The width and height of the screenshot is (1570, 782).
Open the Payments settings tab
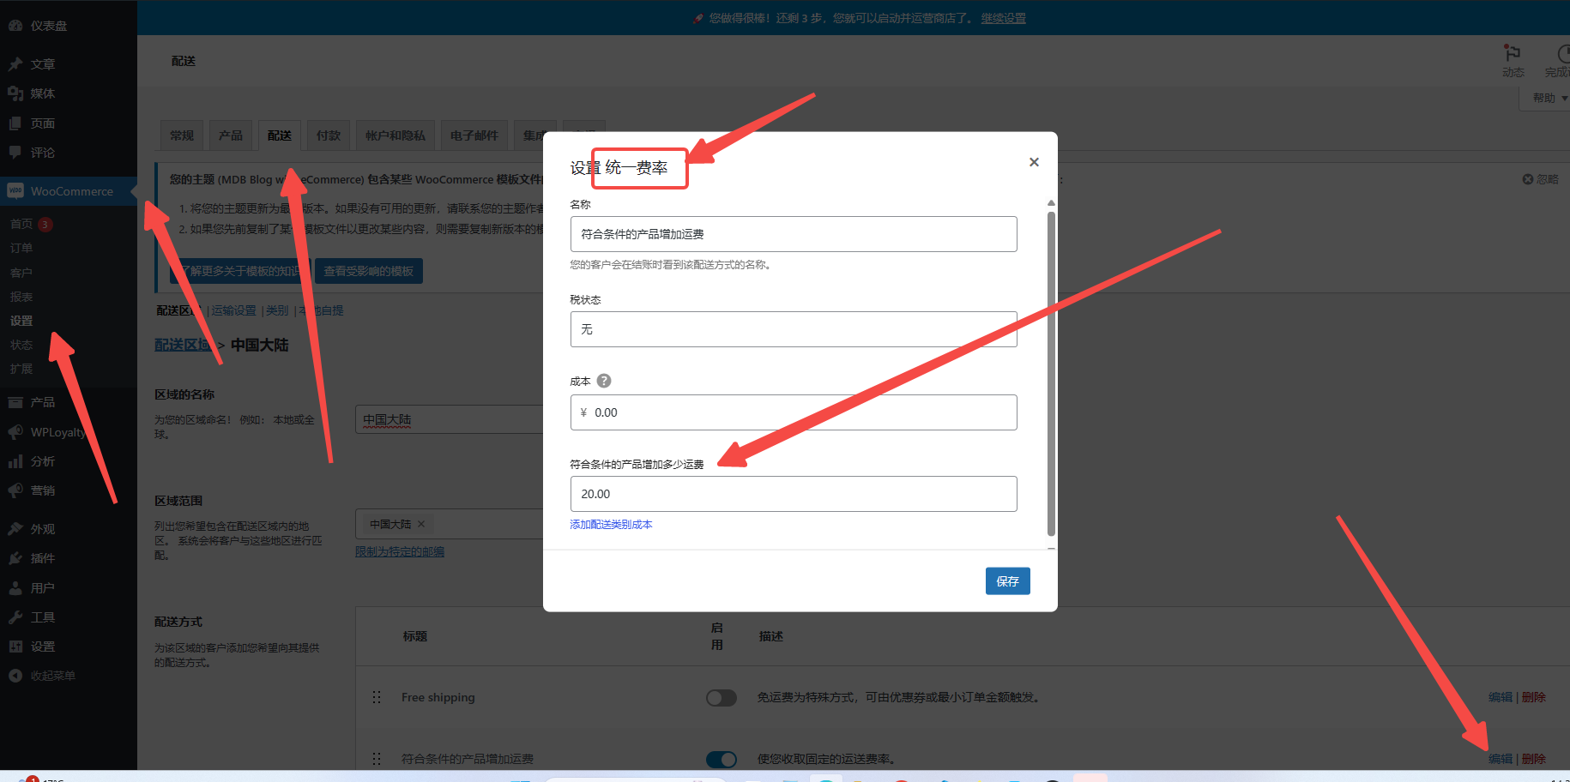(328, 135)
